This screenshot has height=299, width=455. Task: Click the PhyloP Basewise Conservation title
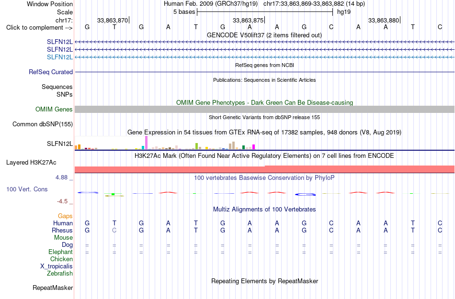264,178
